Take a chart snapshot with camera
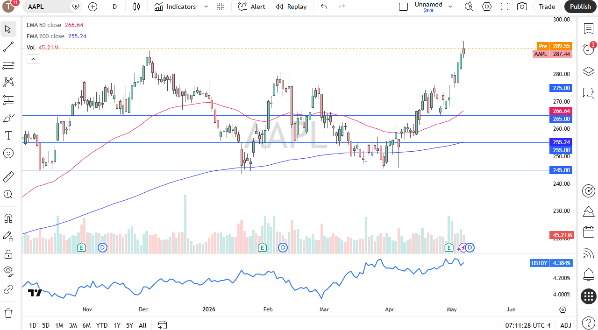The image size is (598, 330). 522,7
